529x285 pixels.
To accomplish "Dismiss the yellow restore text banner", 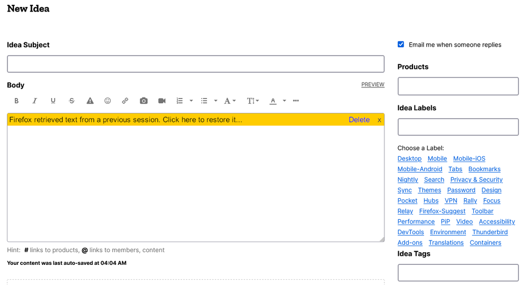I will click(379, 120).
